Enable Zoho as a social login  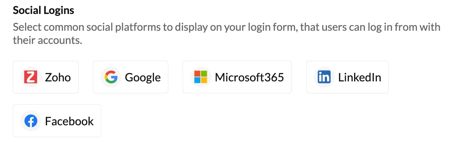tap(46, 77)
